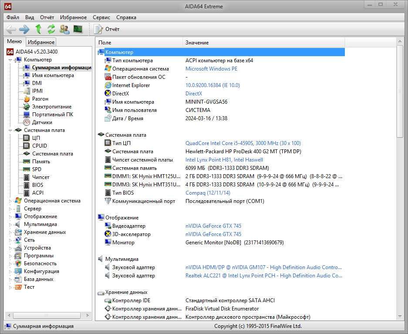
Task: Expand the Операционная система tree node
Action: (10, 201)
